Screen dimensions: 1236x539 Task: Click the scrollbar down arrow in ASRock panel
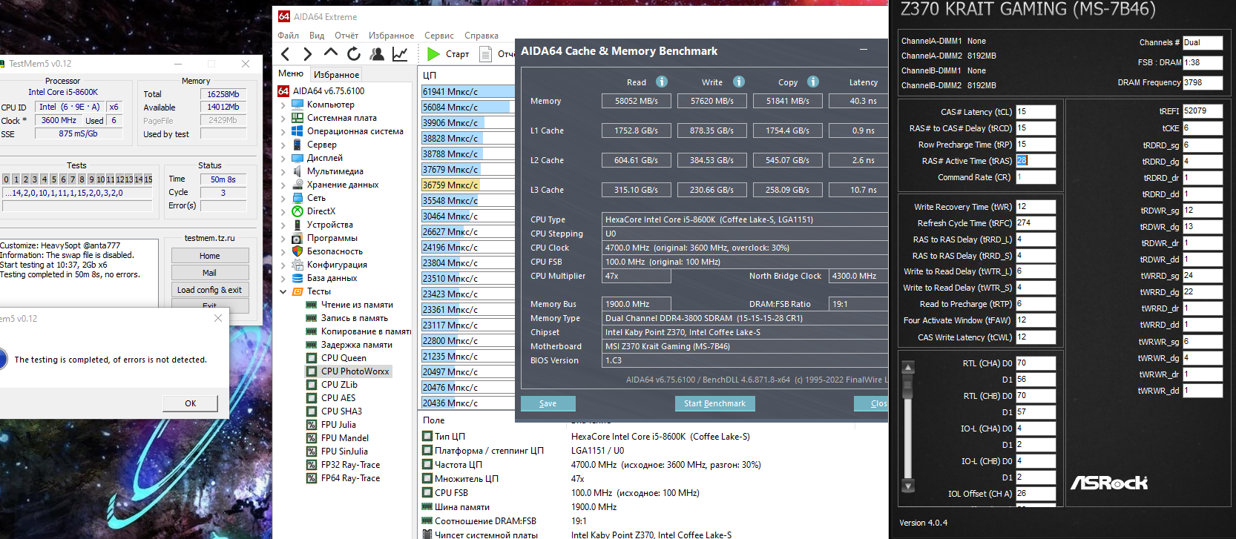tap(908, 486)
